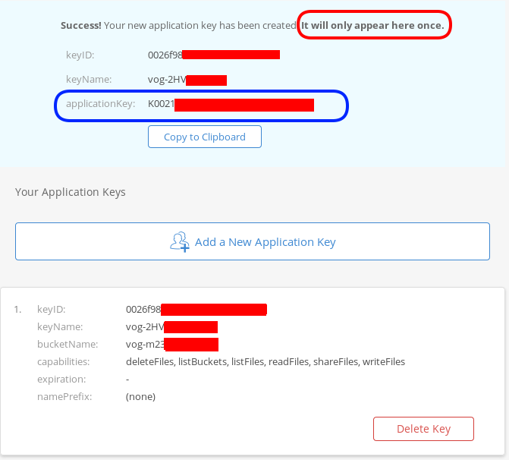The height and width of the screenshot is (460, 509).
Task: Click Add a New Application Key button
Action: (253, 241)
